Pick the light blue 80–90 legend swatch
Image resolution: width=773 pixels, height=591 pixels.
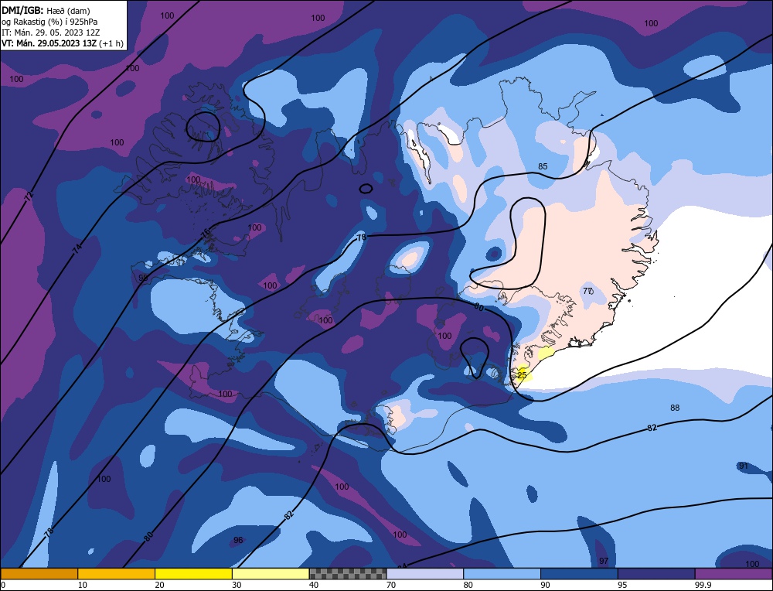pyautogui.click(x=502, y=573)
